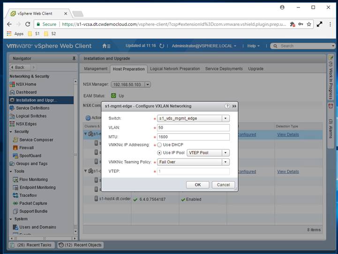The width and height of the screenshot is (338, 254).
Task: Bookmark this page with the star icon
Action: [309, 24]
